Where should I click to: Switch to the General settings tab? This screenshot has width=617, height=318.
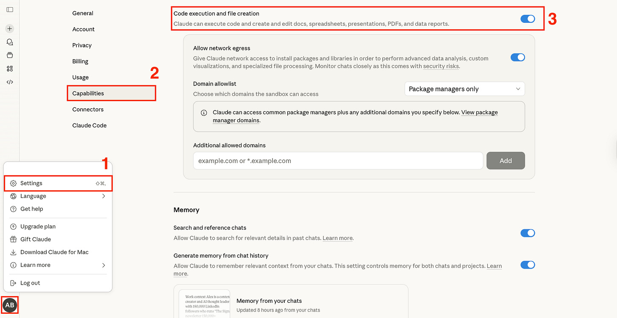tap(83, 13)
